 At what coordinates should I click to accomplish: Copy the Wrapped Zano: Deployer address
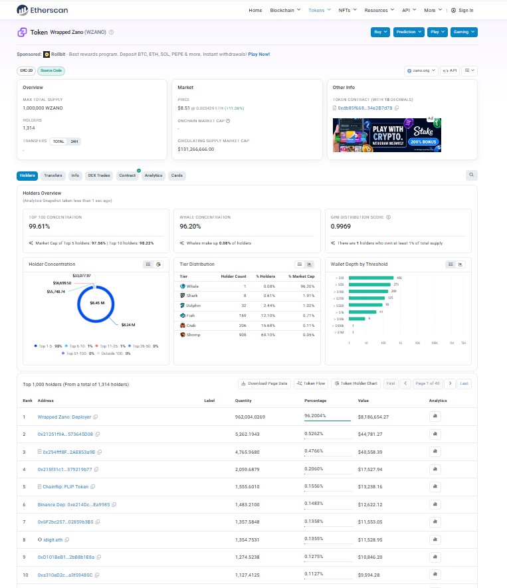96,417
